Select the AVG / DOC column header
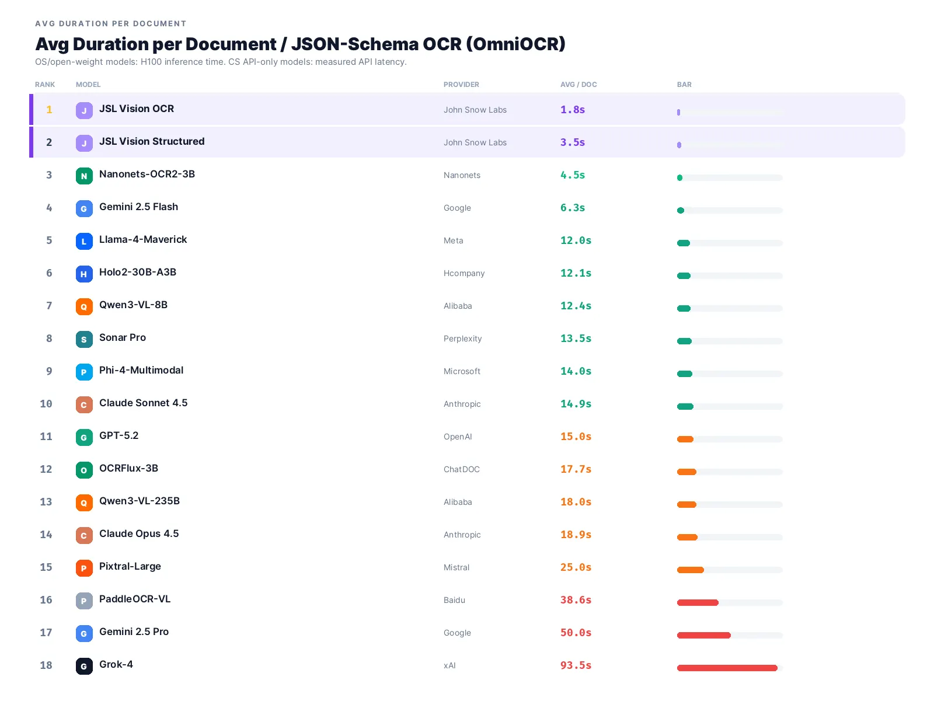The image size is (934, 708). (578, 85)
